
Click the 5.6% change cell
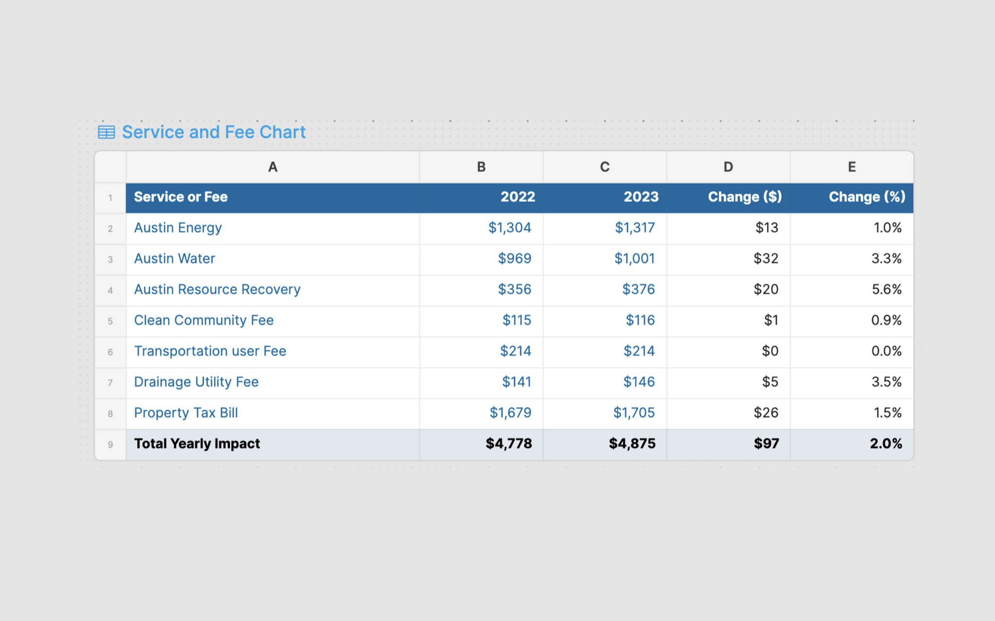click(852, 290)
